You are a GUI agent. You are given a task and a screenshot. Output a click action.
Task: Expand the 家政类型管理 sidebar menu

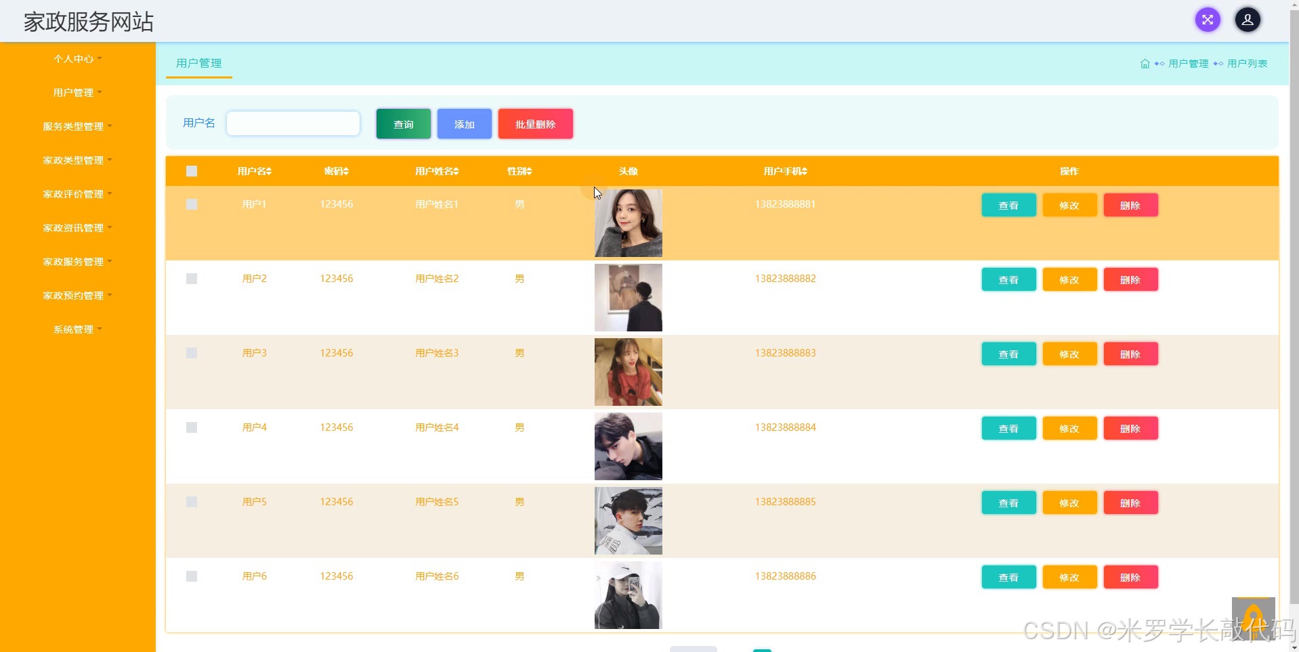78,160
